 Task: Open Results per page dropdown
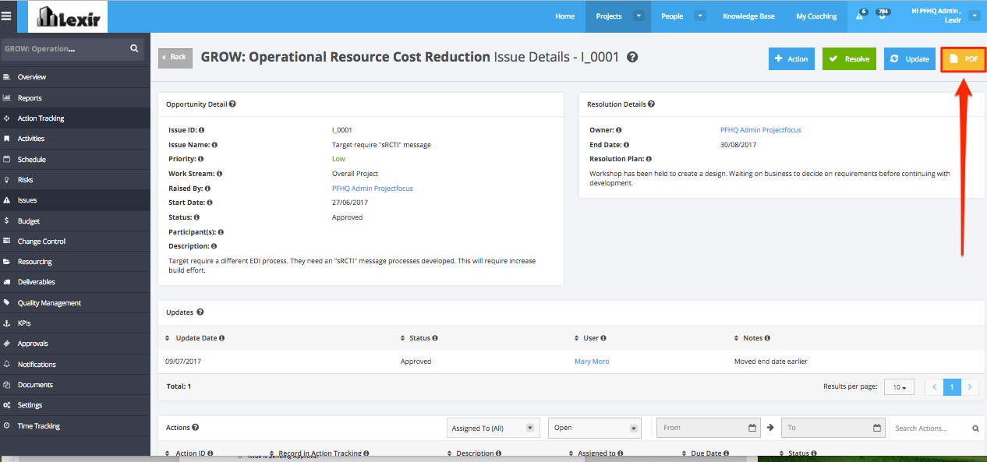pyautogui.click(x=899, y=387)
